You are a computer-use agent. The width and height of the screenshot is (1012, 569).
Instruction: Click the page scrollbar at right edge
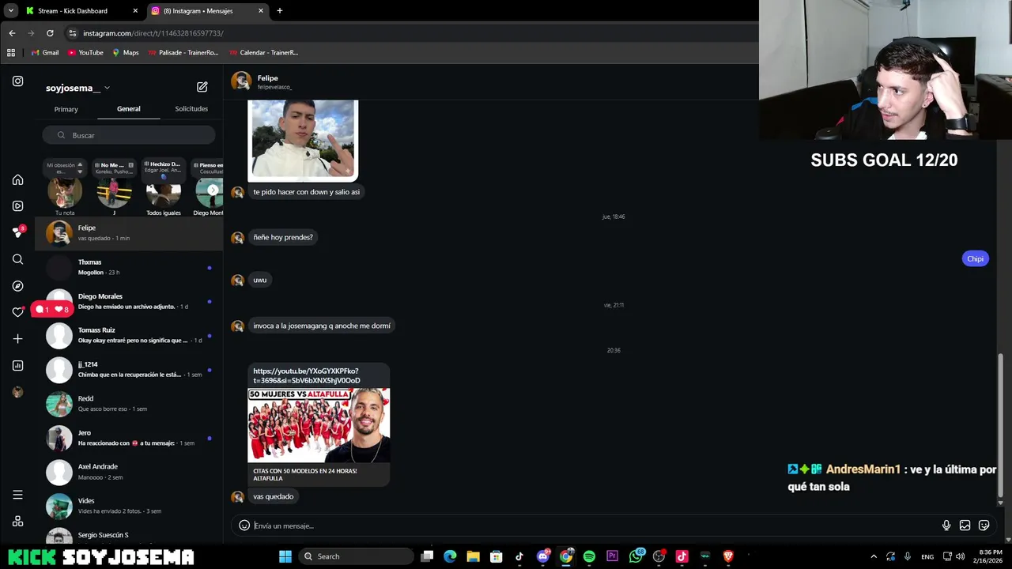click(1001, 425)
